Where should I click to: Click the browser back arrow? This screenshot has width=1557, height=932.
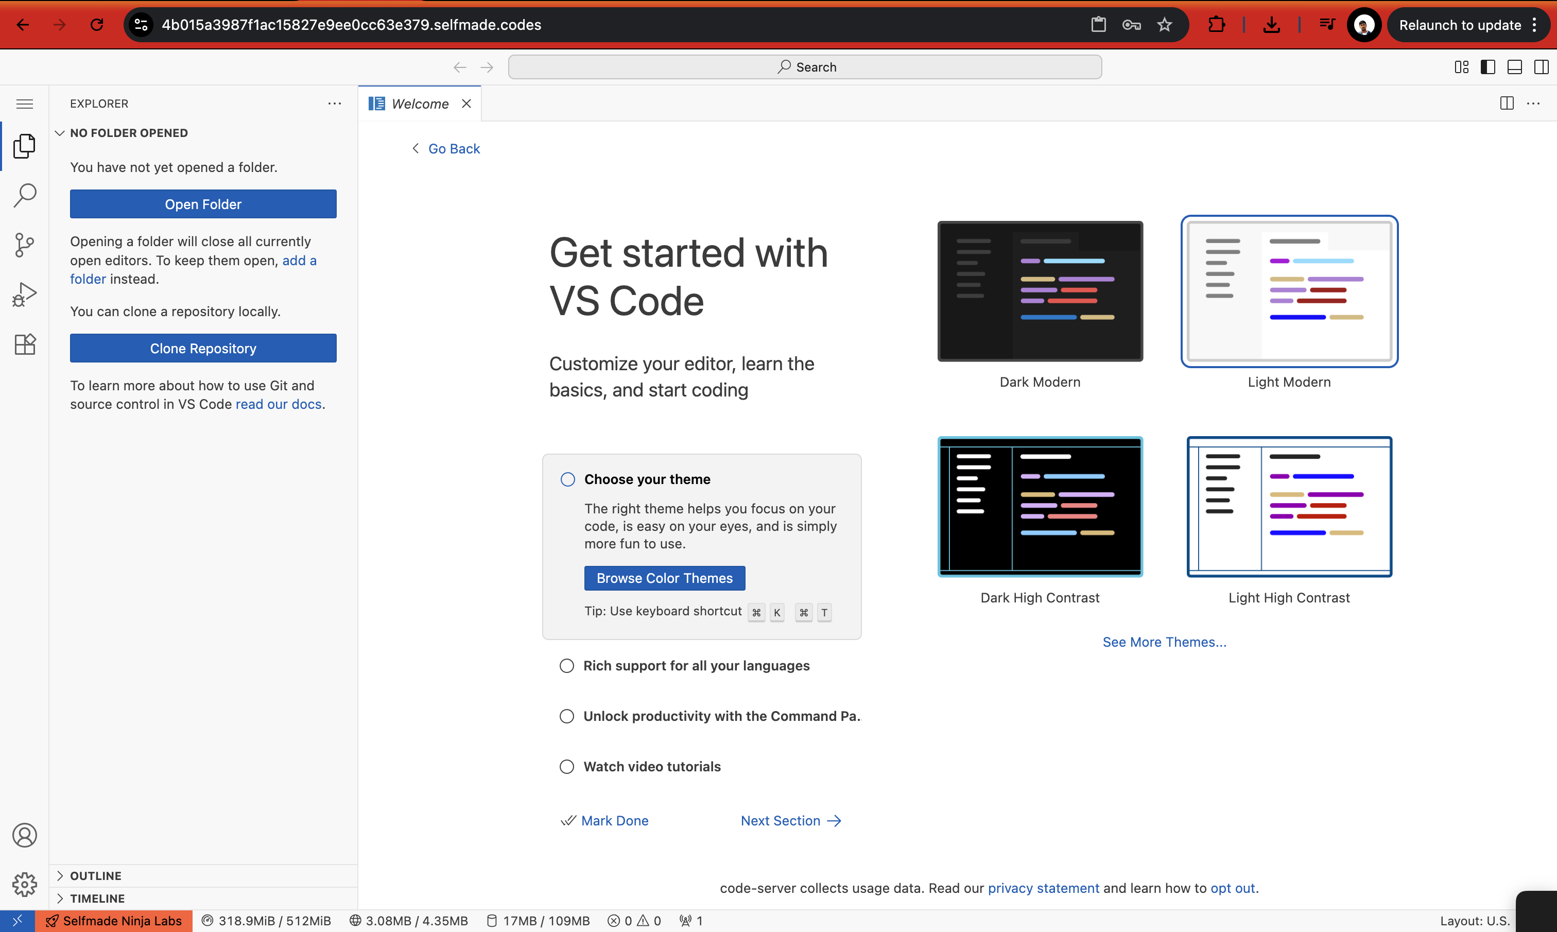click(23, 25)
